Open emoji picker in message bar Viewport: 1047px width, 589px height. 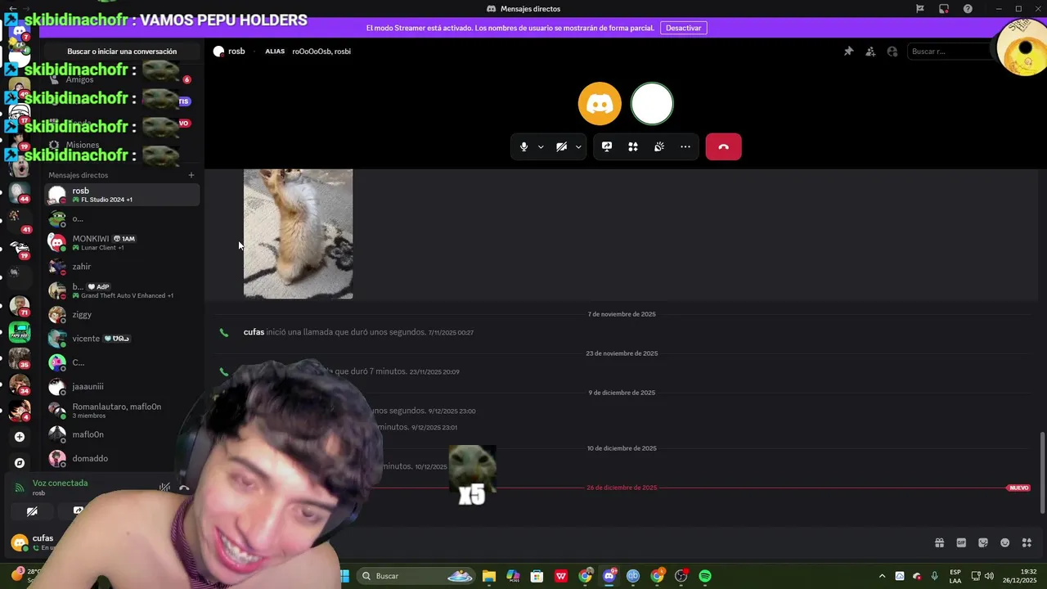coord(1005,543)
